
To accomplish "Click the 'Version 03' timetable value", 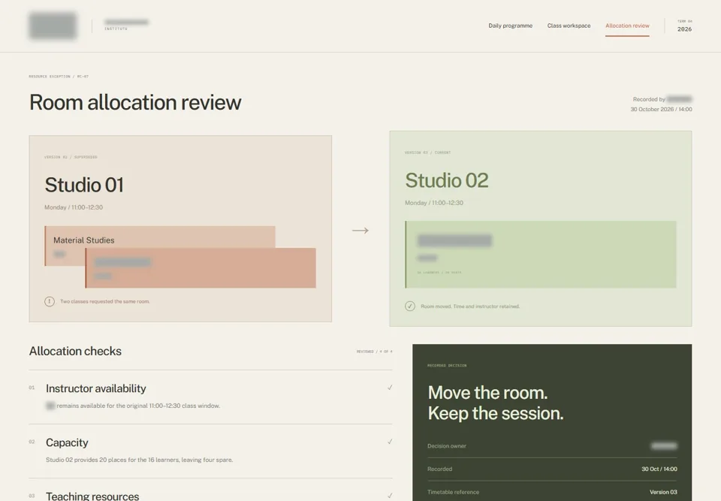I will [663, 492].
